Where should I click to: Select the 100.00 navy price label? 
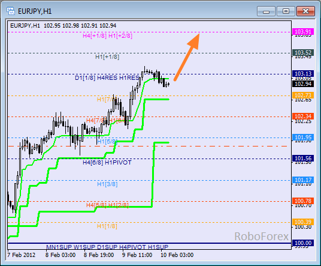click(x=303, y=243)
